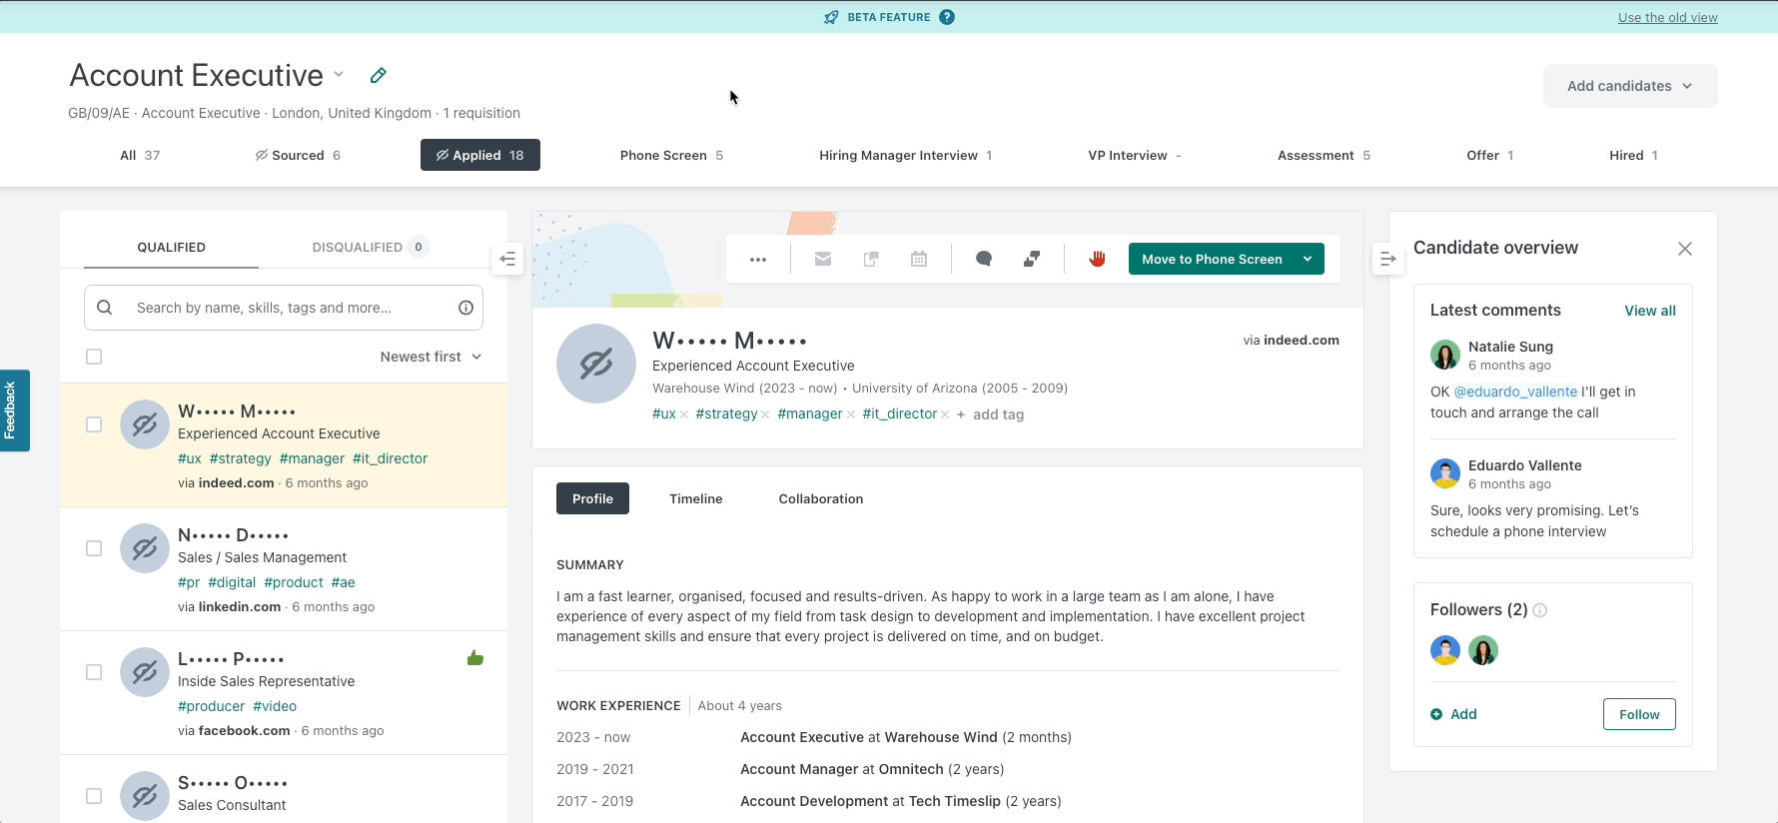The width and height of the screenshot is (1778, 823).
Task: Edit the Account Executive job with pencil icon
Action: [378, 75]
